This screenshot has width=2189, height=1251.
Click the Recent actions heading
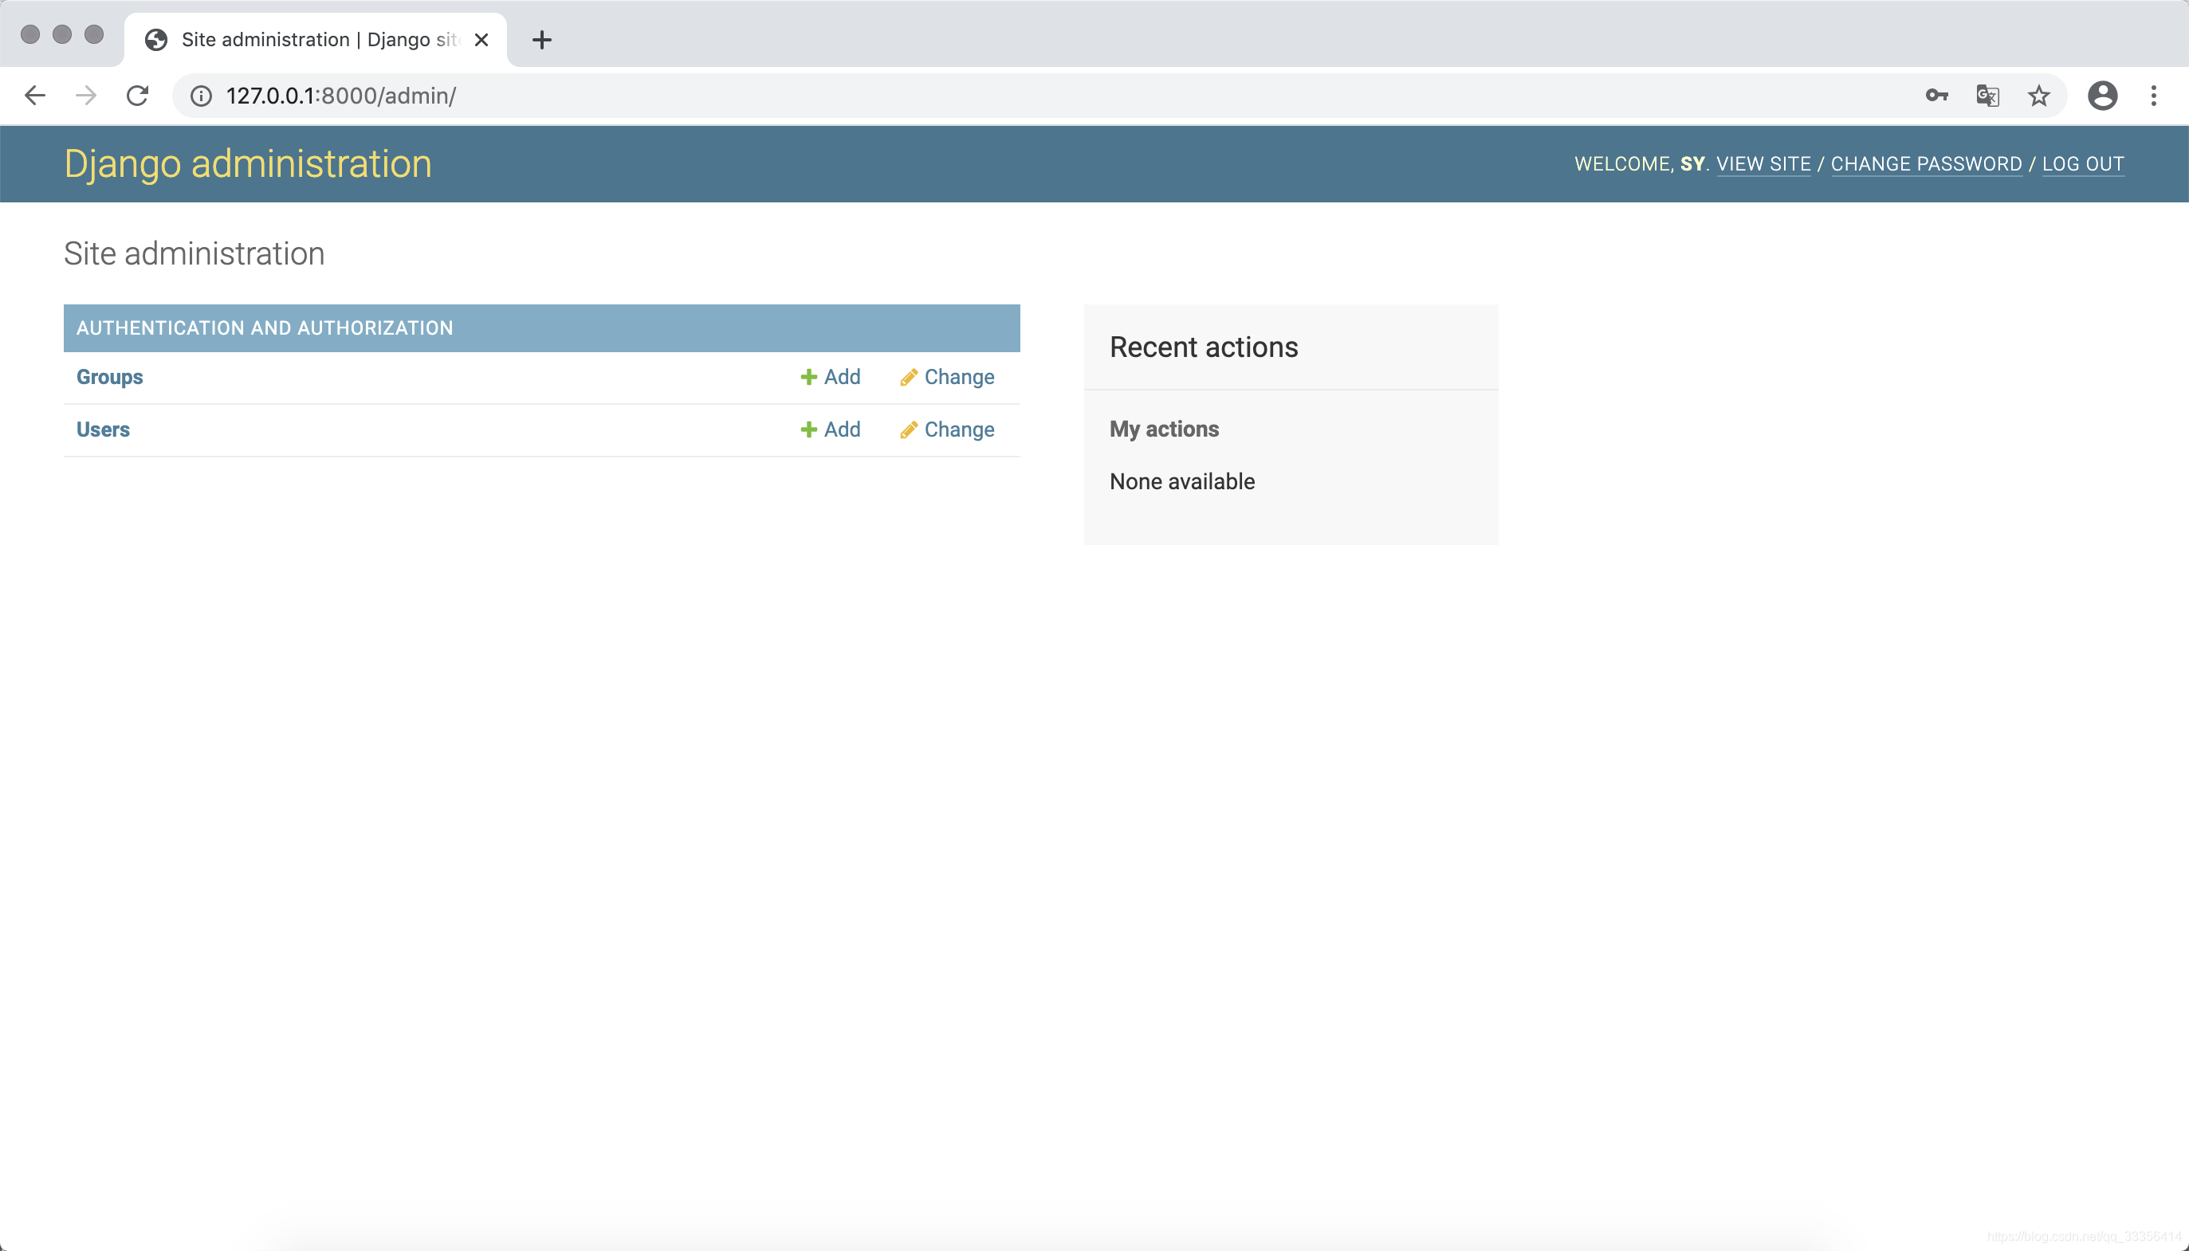pyautogui.click(x=1203, y=347)
